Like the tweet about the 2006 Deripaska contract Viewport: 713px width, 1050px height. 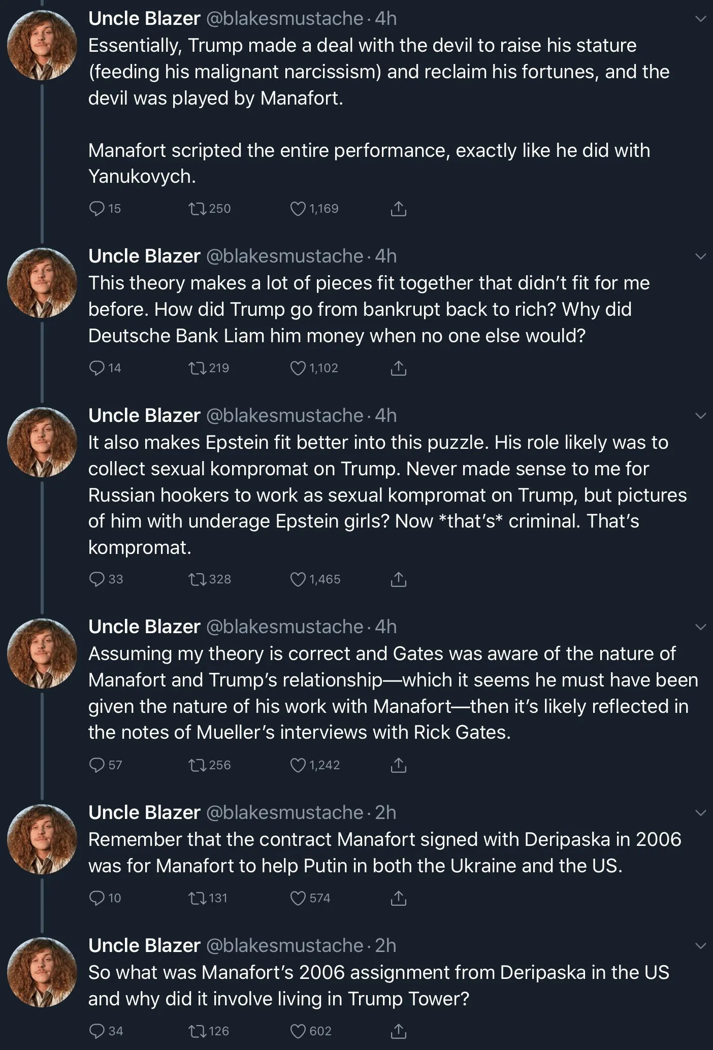pos(298,898)
